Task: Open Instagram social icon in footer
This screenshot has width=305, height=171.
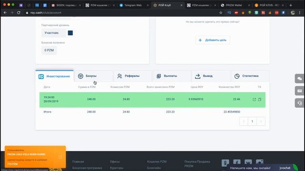Action: point(259,162)
